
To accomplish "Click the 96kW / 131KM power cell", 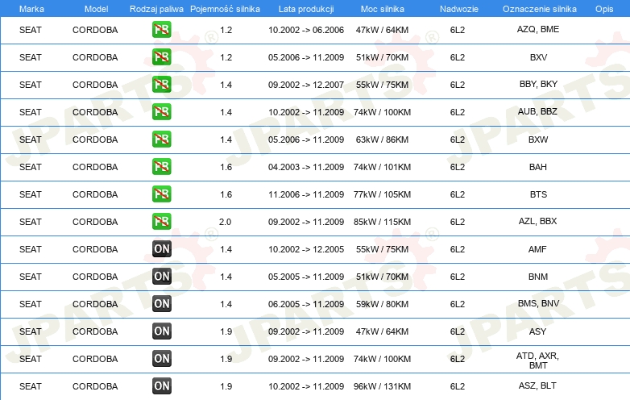I will pos(383,386).
